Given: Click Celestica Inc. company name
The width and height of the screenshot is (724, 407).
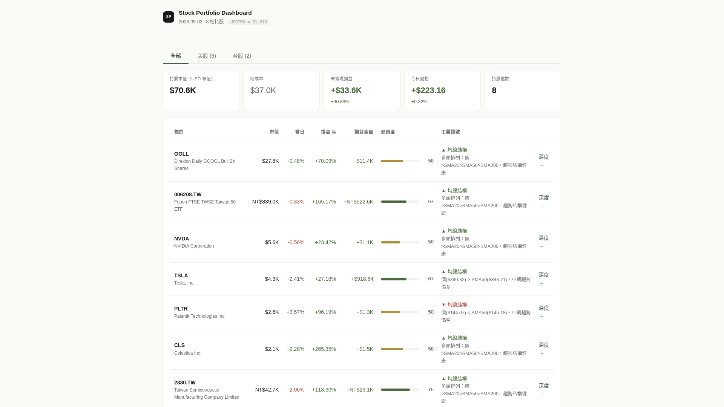Looking at the screenshot, I should tap(188, 353).
